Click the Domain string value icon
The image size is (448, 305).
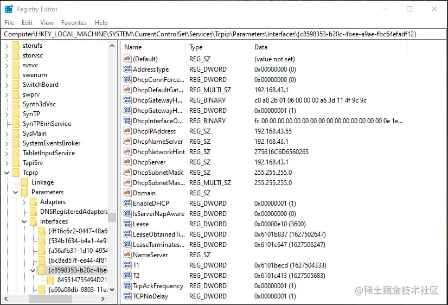click(127, 193)
